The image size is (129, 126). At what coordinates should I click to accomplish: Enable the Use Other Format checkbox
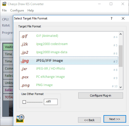(x=24, y=102)
